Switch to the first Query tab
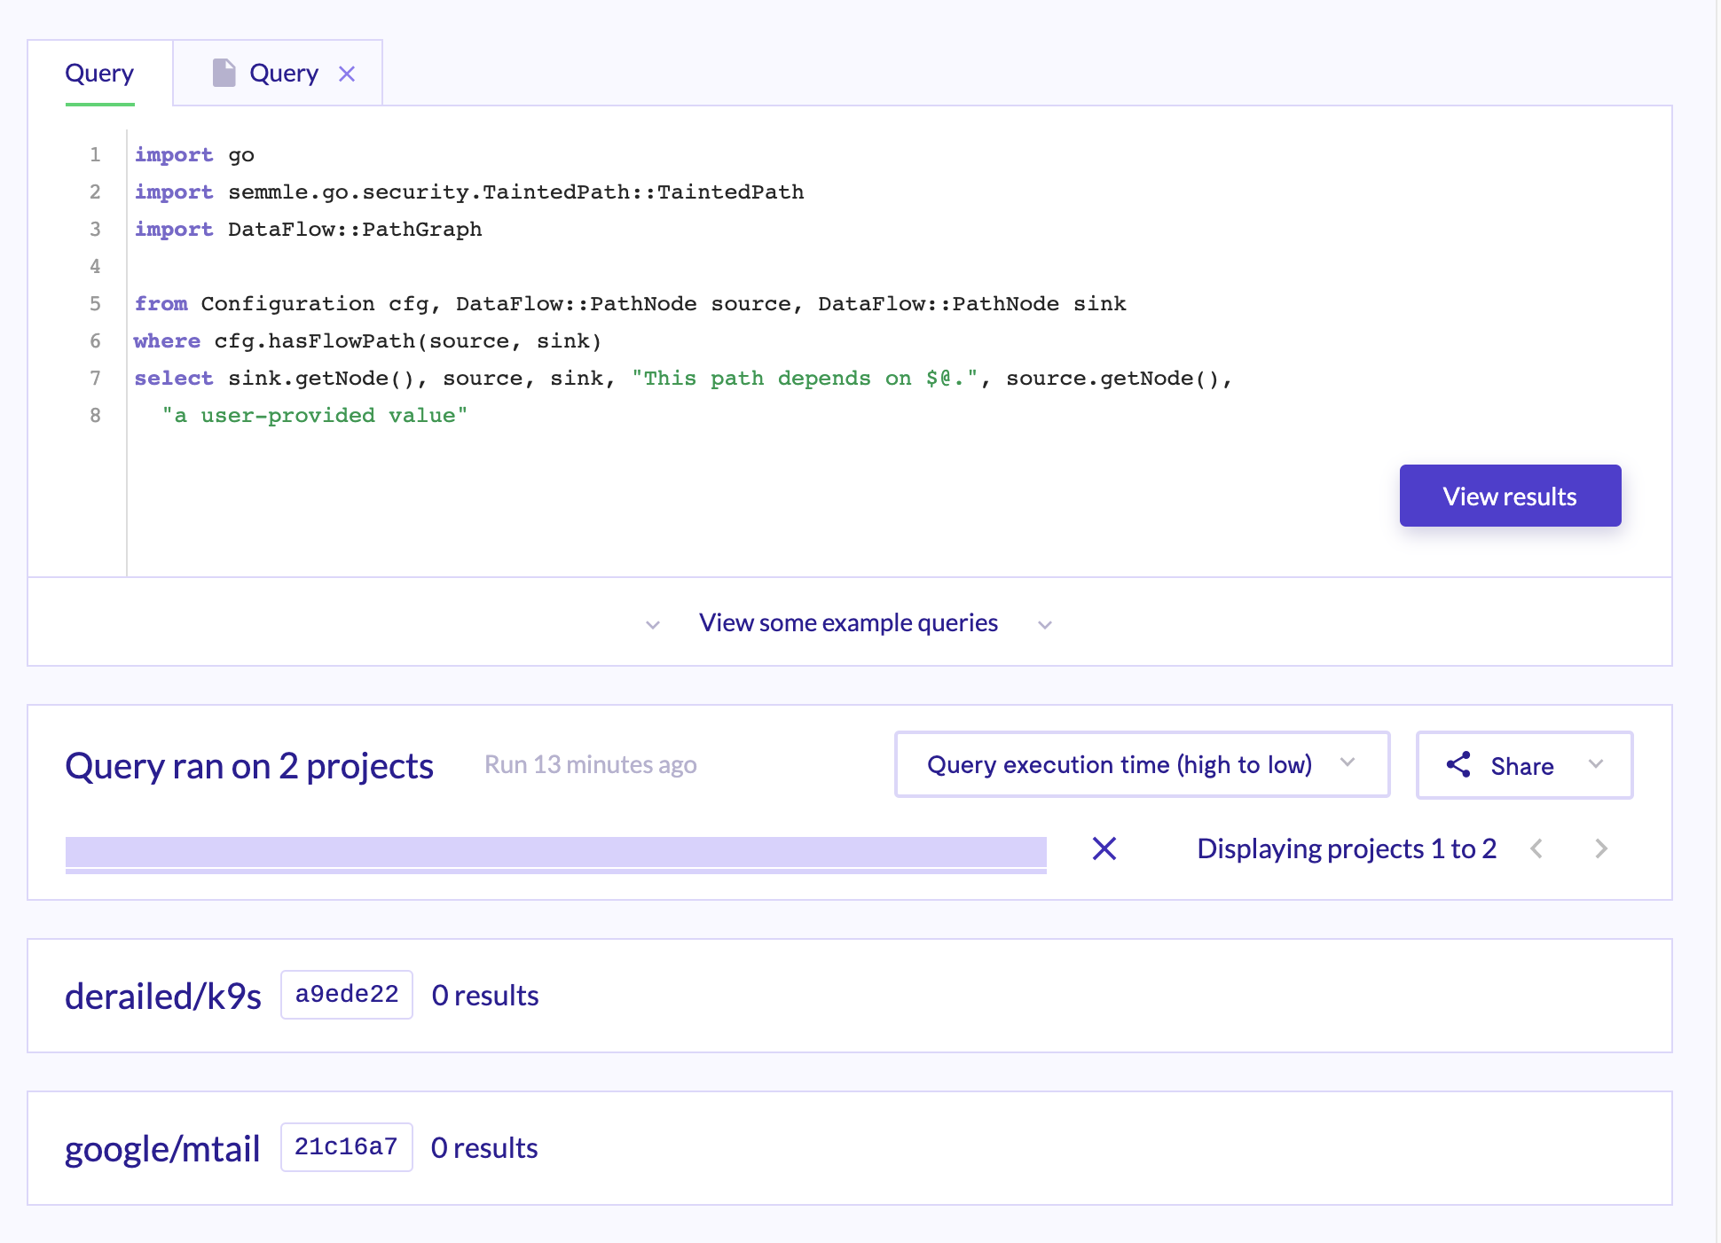Screen dimensions: 1721x1243 tap(99, 73)
